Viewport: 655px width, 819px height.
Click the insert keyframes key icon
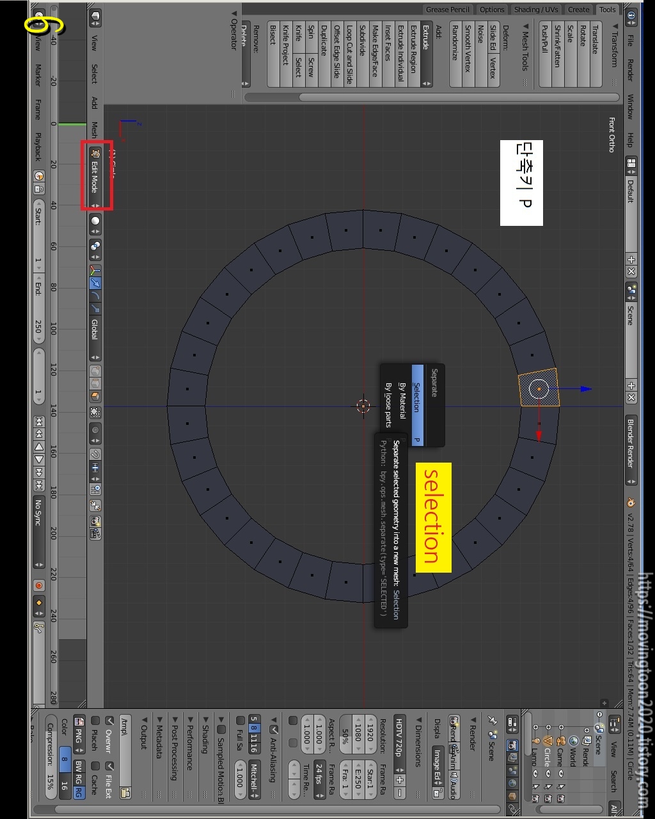(x=39, y=628)
